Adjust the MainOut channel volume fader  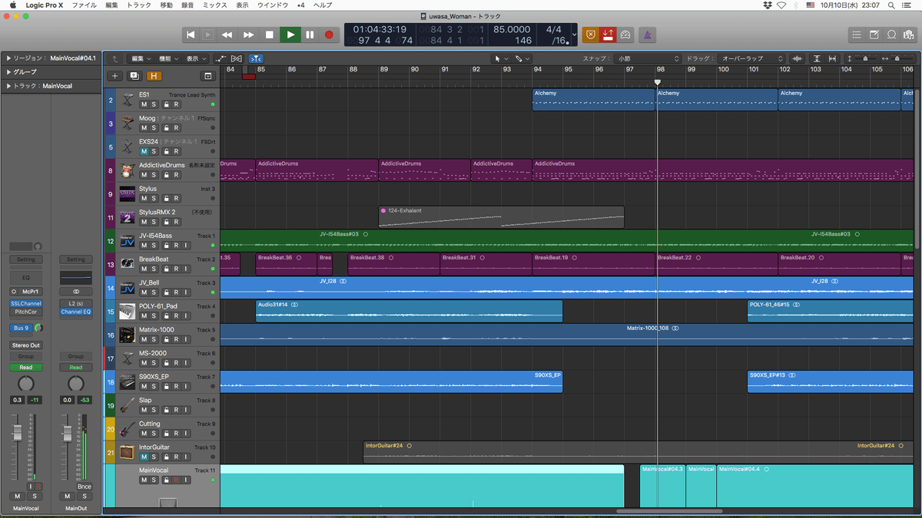[x=67, y=434]
